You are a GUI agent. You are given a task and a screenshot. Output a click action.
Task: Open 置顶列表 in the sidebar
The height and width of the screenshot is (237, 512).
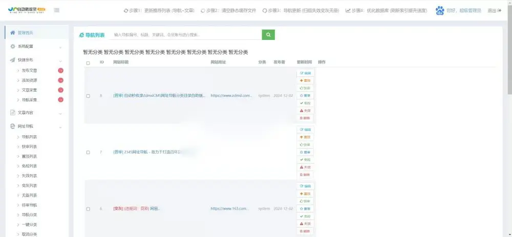click(29, 156)
